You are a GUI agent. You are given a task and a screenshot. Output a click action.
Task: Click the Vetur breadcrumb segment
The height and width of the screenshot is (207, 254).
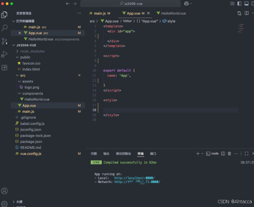click(127, 21)
